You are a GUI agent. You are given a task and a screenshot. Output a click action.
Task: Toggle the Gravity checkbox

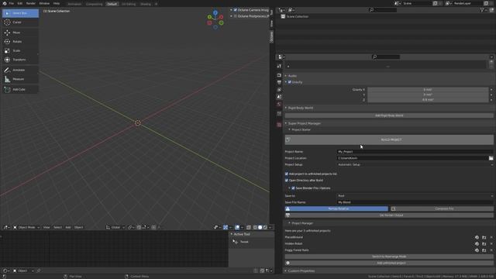(x=289, y=82)
